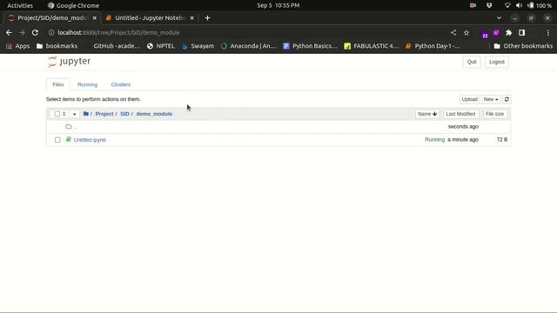Click the screen recording indicator
Viewport: 557px width, 313px height.
(x=473, y=5)
